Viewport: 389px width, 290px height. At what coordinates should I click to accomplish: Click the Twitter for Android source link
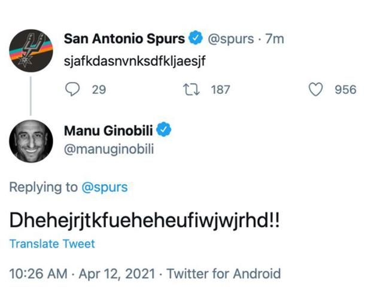(x=223, y=274)
